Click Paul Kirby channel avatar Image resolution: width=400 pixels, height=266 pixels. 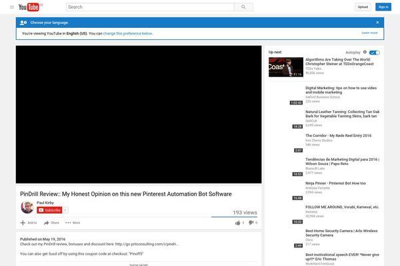(27, 207)
